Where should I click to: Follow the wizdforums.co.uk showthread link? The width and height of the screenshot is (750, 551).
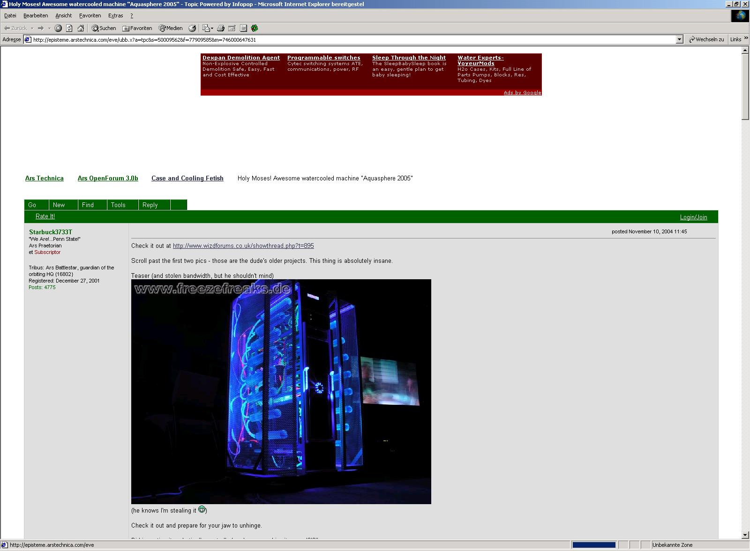[243, 246]
